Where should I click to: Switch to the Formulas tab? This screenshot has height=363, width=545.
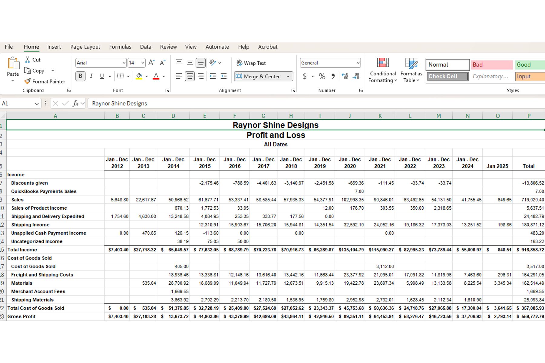[120, 47]
